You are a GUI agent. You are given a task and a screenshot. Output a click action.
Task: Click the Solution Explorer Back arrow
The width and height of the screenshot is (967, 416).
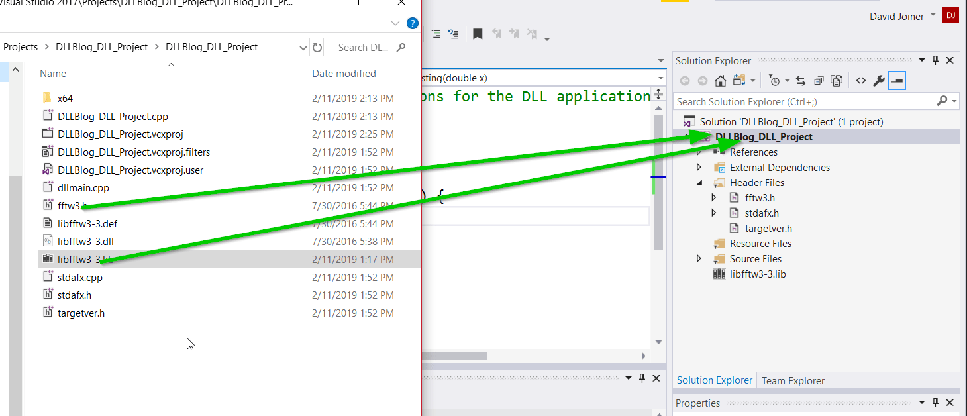[685, 81]
